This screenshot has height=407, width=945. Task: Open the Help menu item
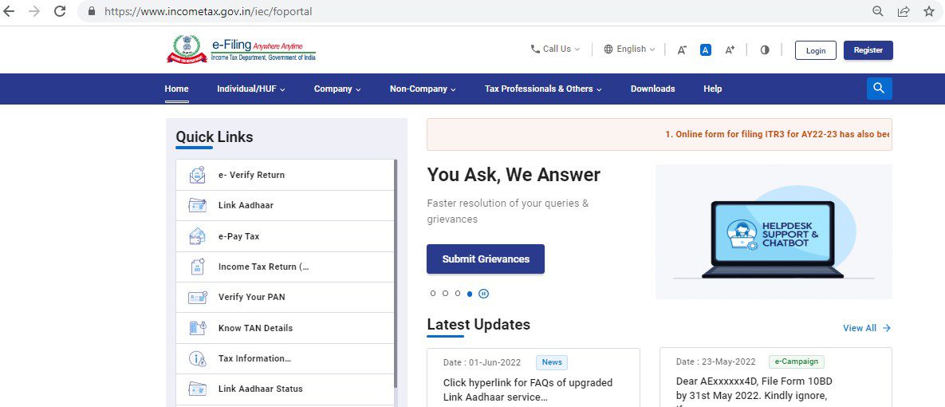pos(712,89)
